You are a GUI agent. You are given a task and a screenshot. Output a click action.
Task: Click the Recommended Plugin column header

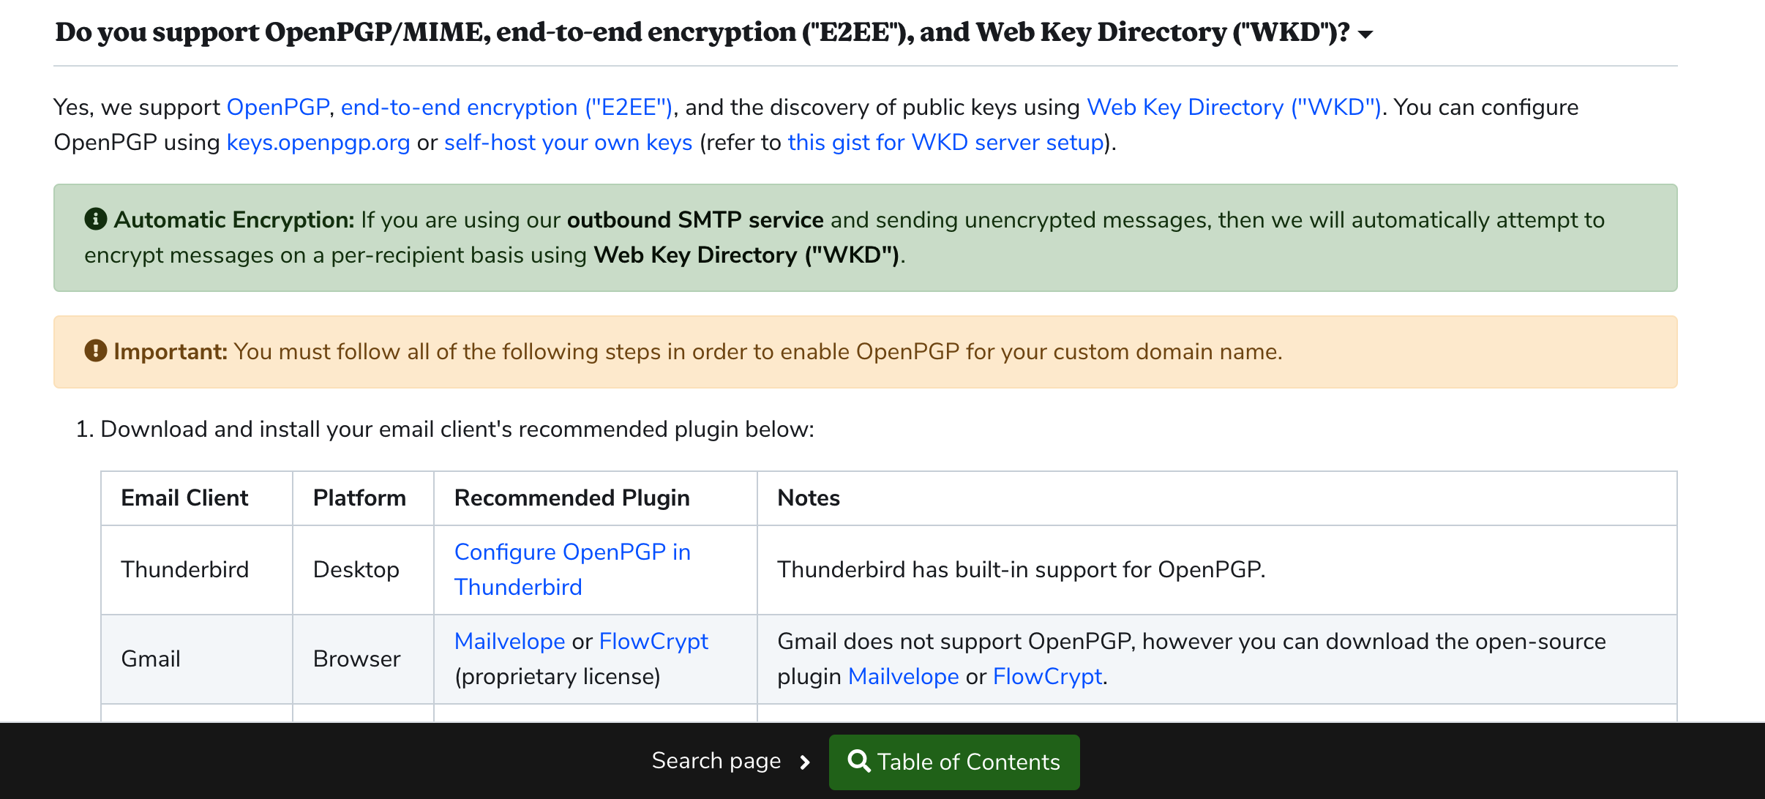(572, 498)
